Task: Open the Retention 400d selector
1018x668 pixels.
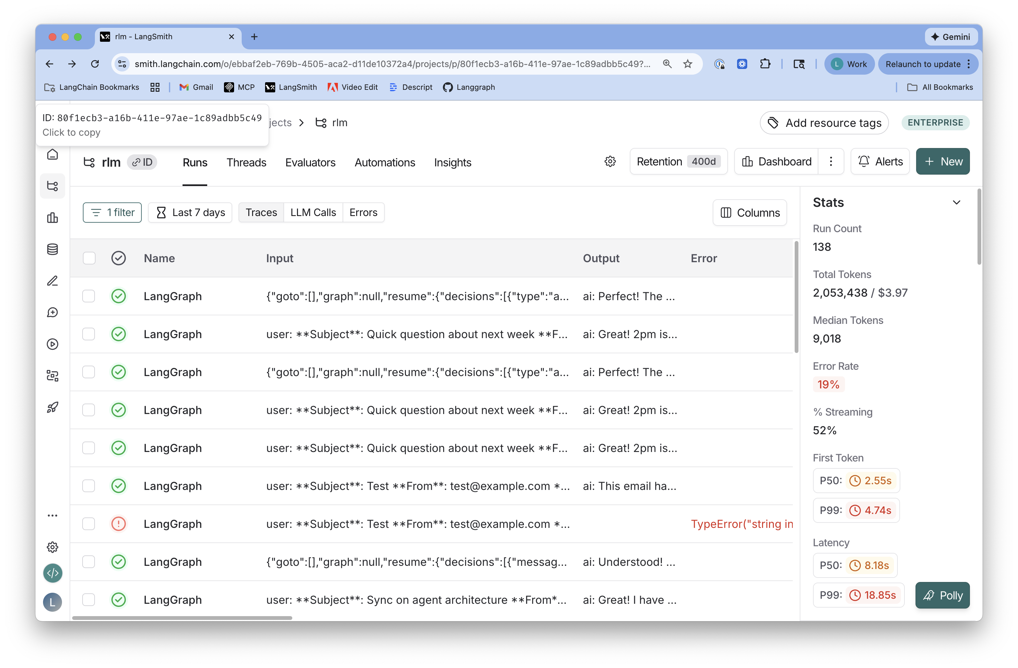Action: coord(678,161)
